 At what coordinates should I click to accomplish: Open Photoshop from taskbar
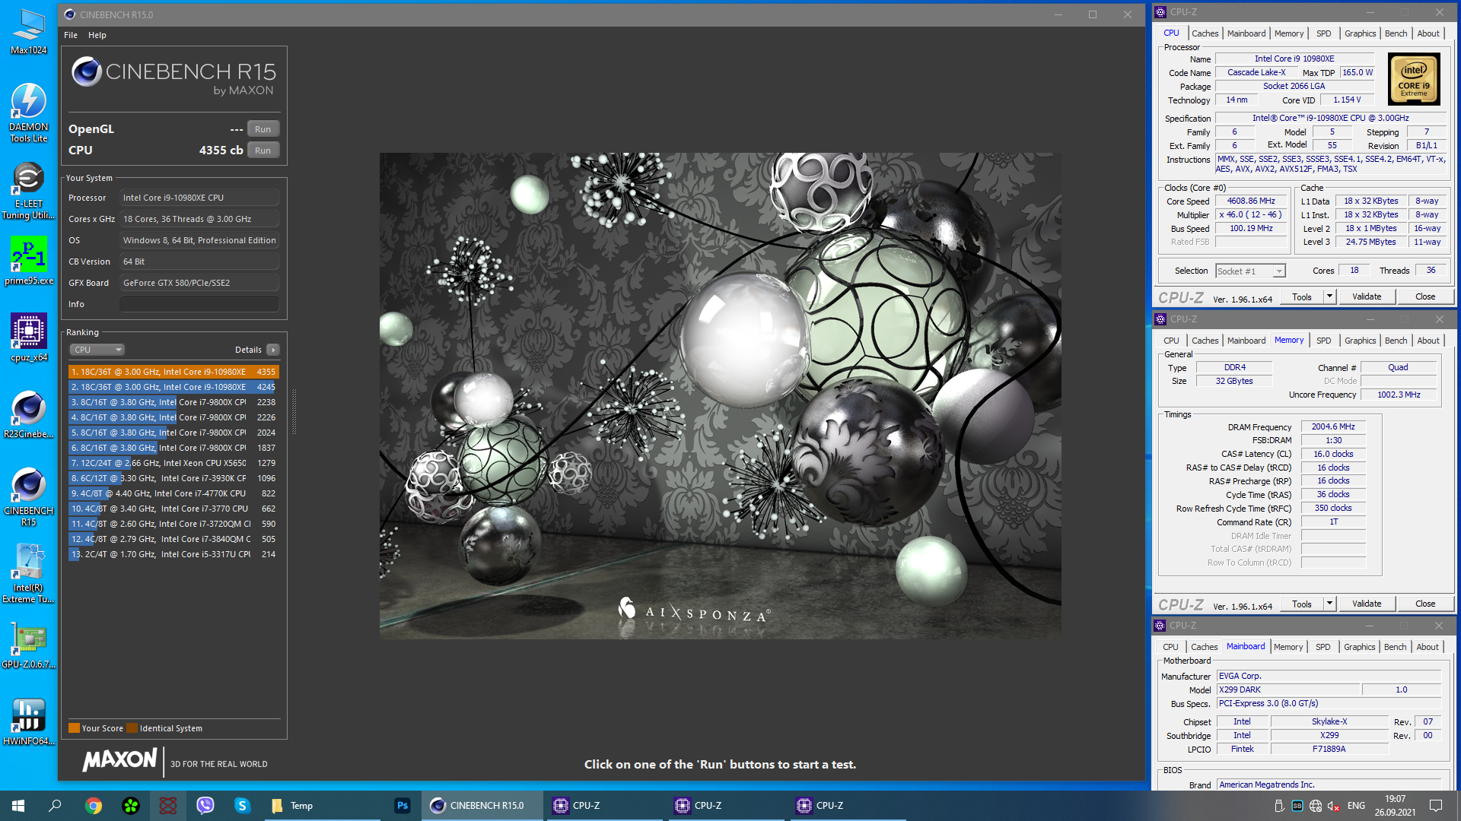[403, 805]
